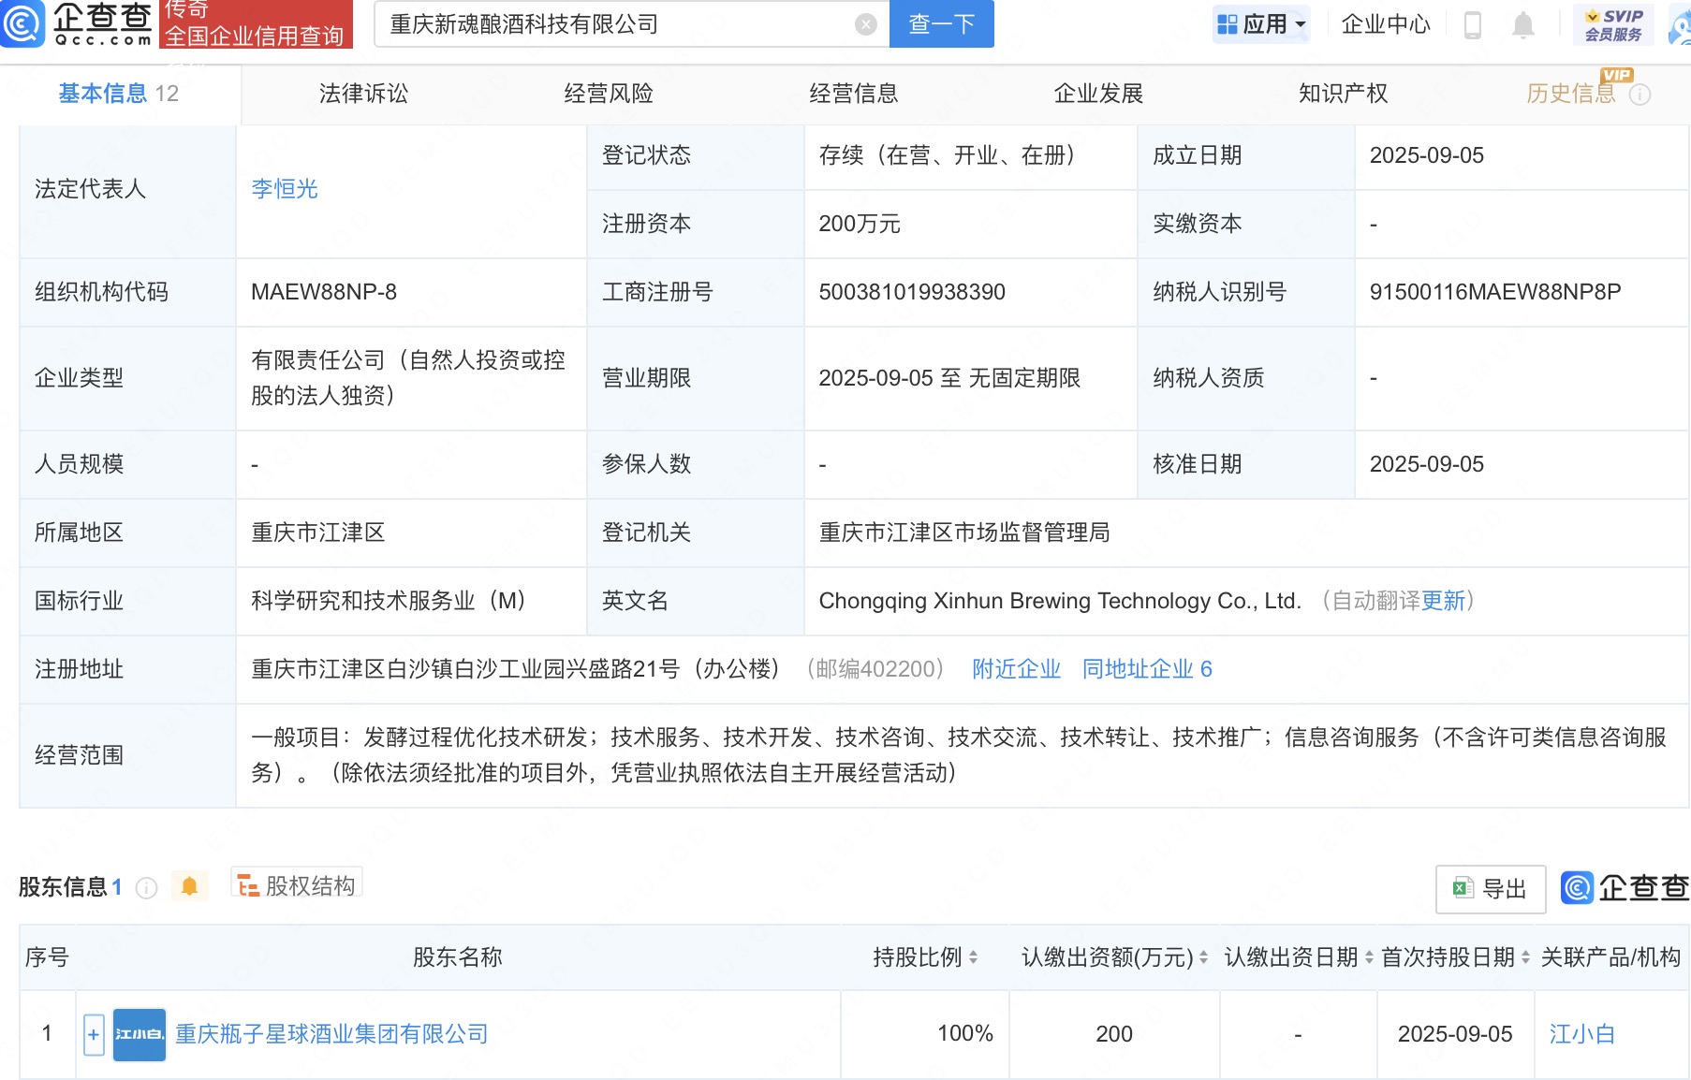Toggle shareholder change alert bell

[x=189, y=886]
